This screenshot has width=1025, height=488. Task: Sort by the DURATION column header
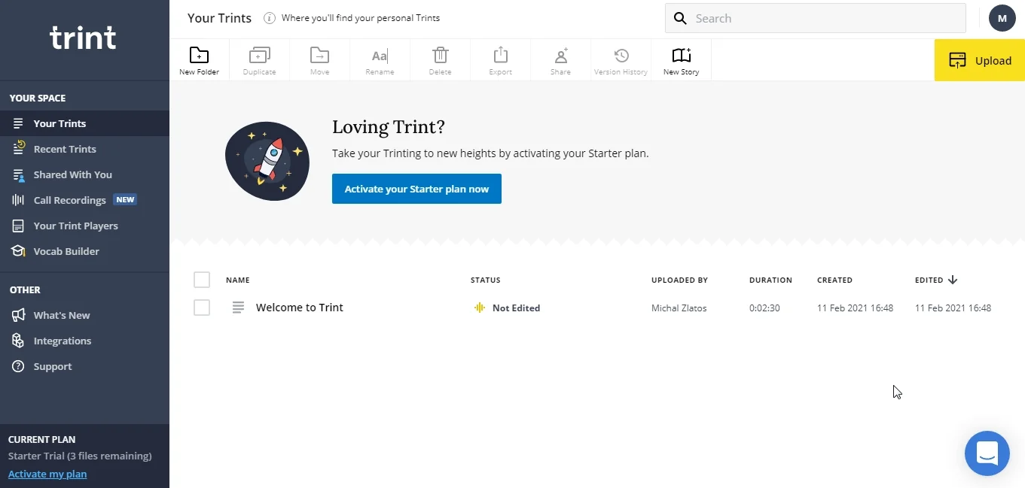coord(770,280)
